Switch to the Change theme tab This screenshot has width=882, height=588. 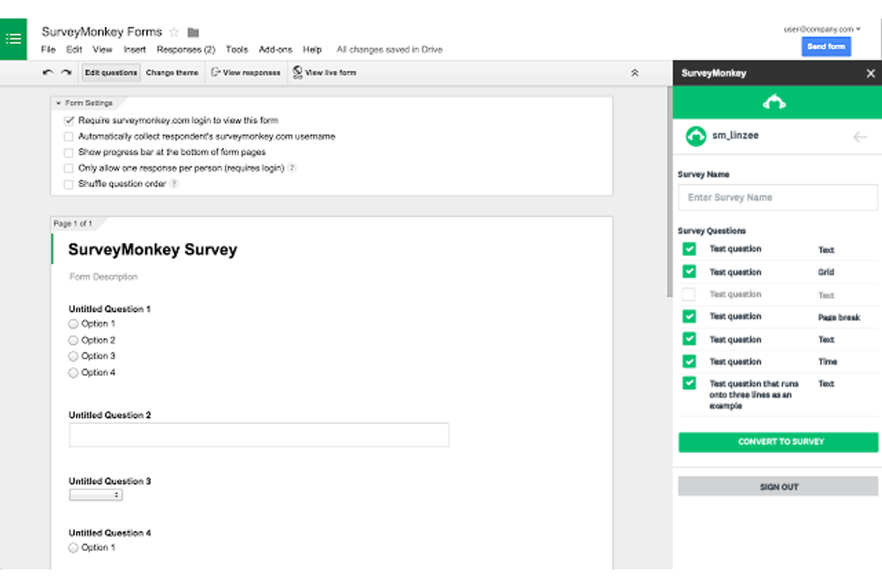pyautogui.click(x=172, y=72)
